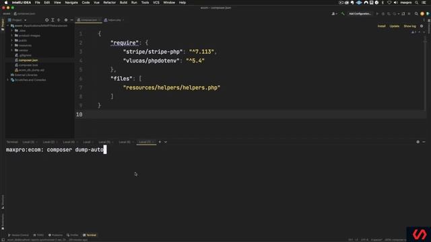
Task: Click macOS volume icon in menu bar
Action: (395, 3)
